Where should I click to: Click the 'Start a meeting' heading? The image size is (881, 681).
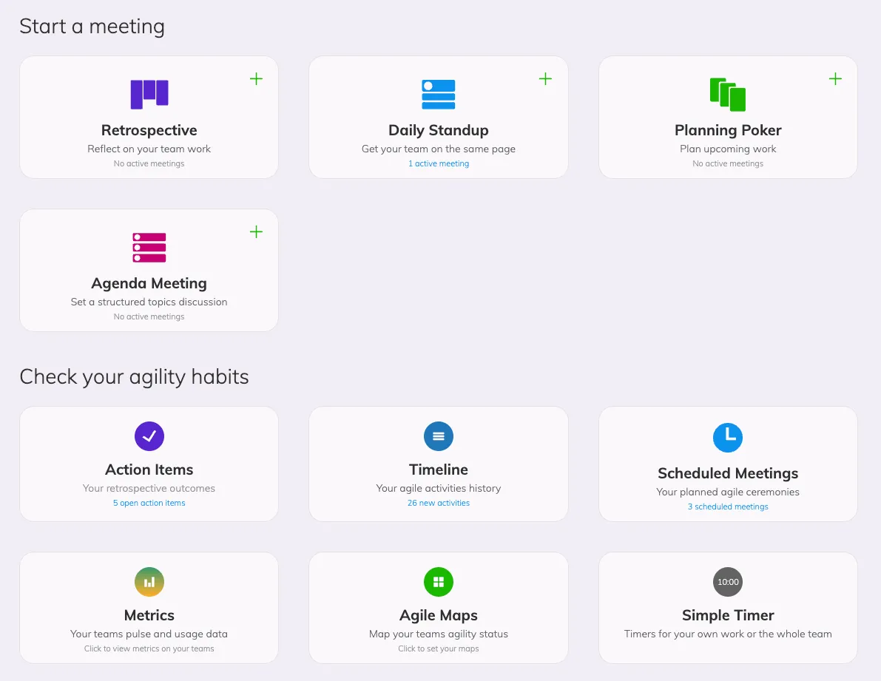(x=92, y=27)
